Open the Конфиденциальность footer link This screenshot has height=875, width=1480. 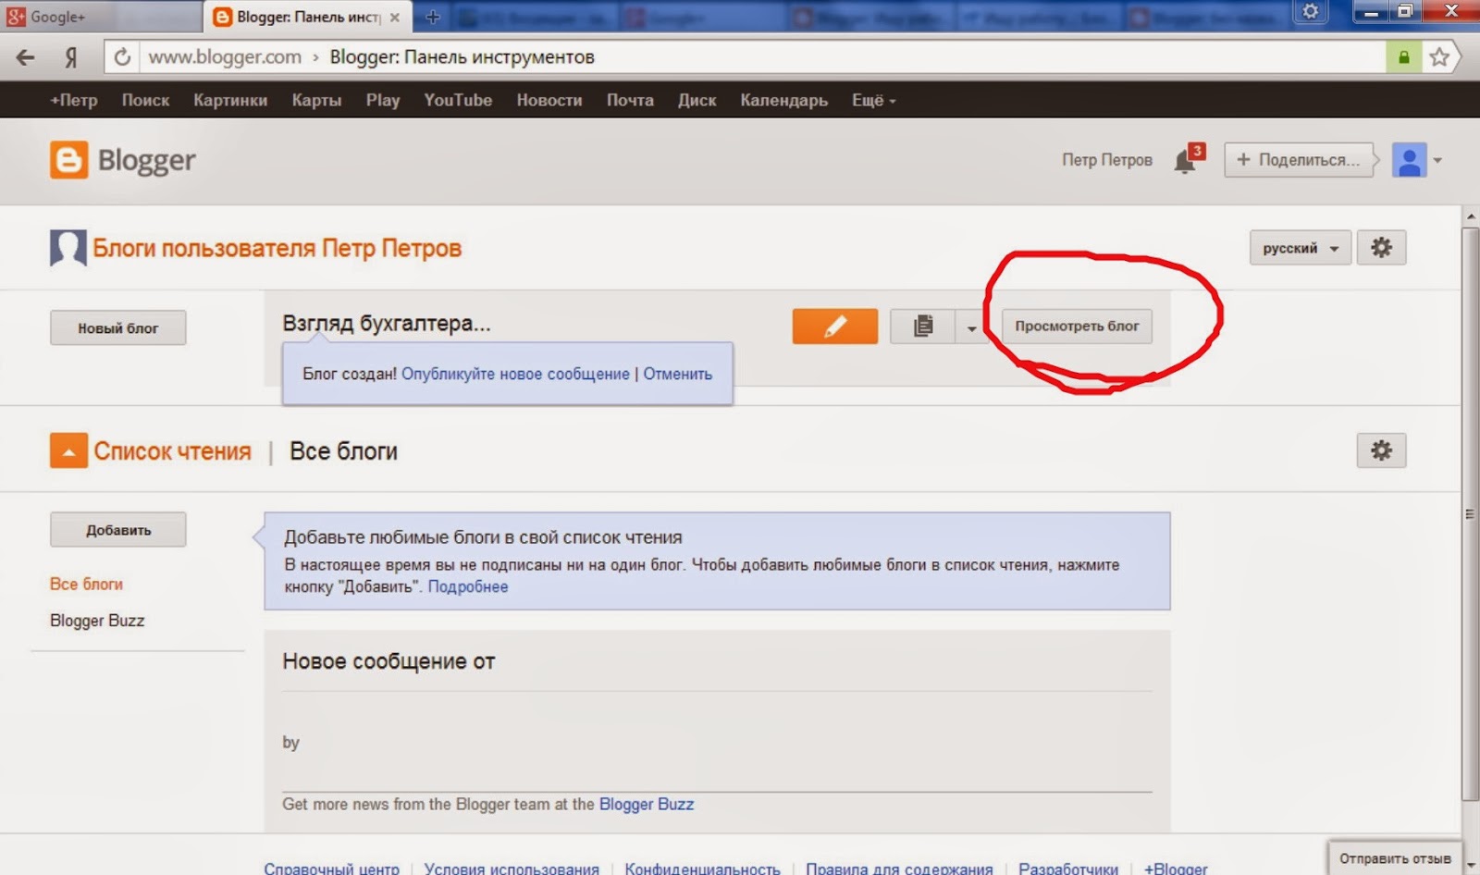click(702, 869)
